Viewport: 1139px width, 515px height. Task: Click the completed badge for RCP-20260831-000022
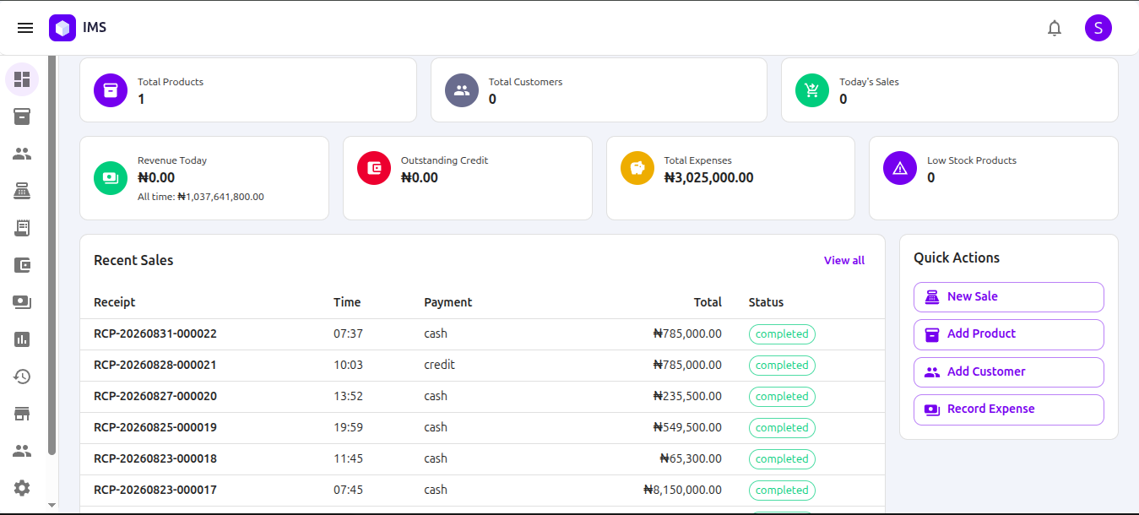point(782,334)
